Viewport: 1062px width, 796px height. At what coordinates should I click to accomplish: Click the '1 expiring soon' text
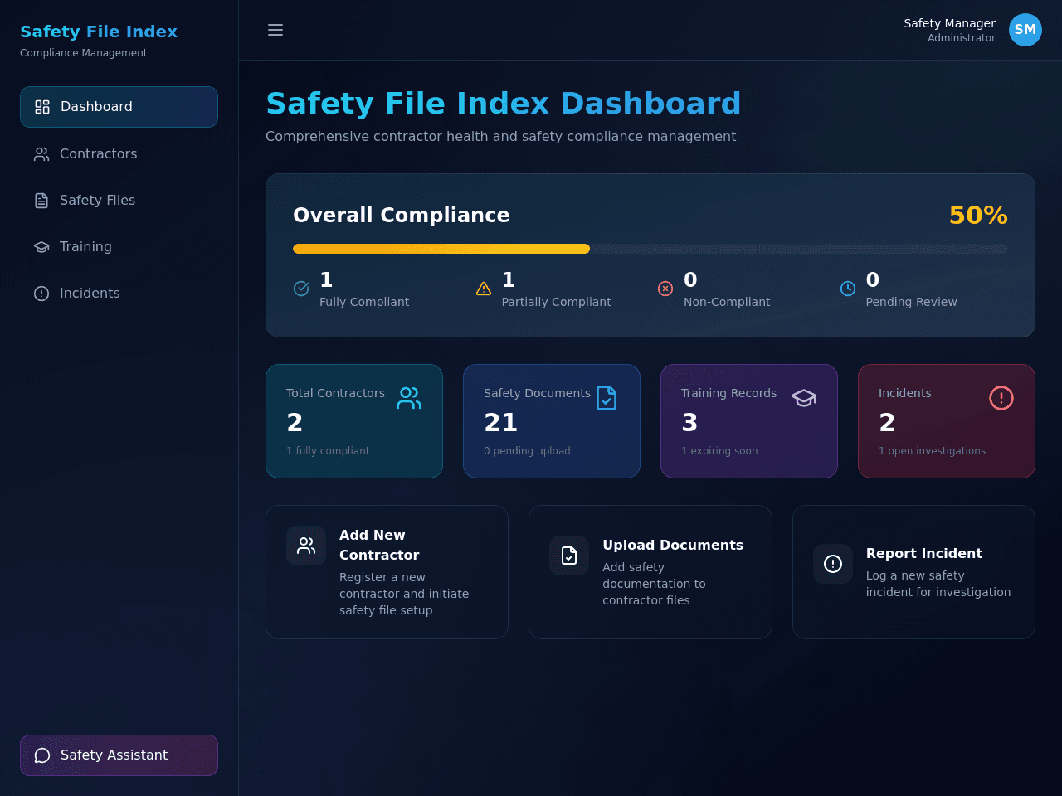(719, 451)
